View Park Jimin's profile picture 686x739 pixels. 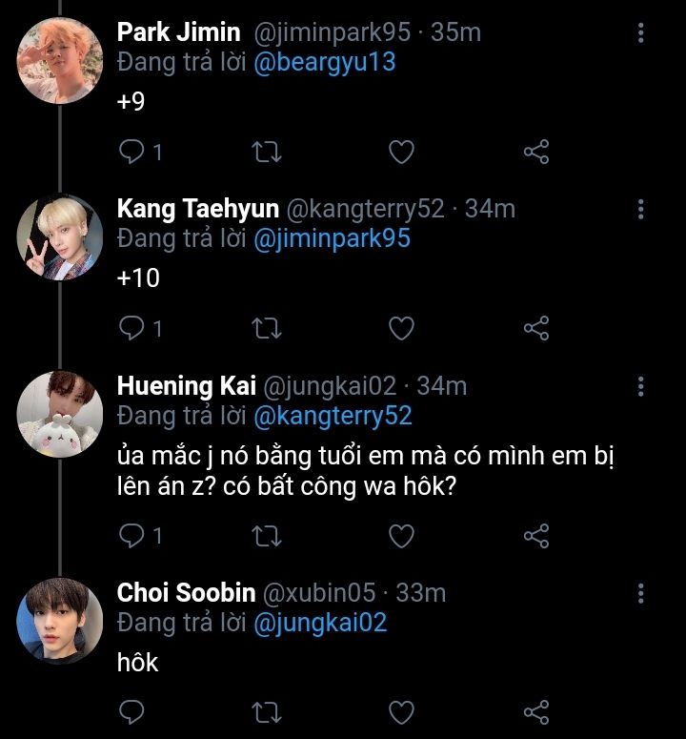pyautogui.click(x=59, y=60)
